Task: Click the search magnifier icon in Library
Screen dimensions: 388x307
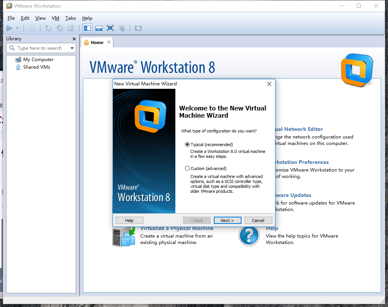Action: click(x=12, y=48)
